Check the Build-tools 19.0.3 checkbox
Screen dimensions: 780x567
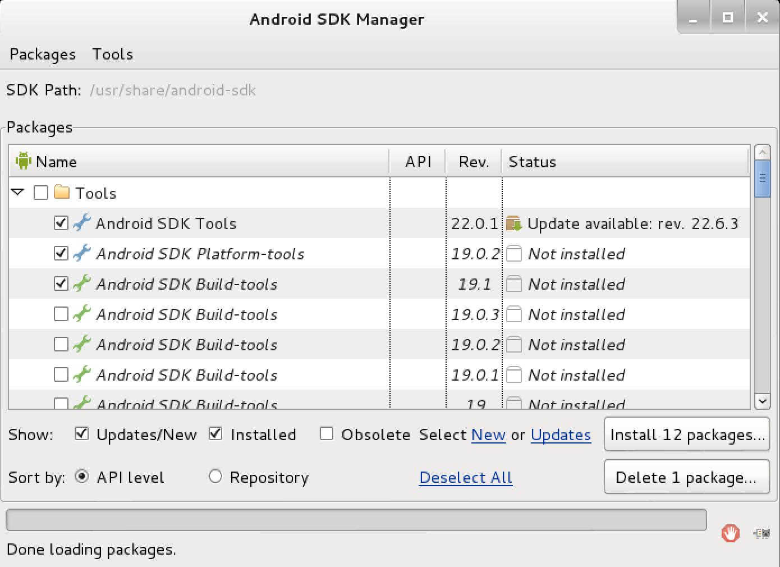pos(61,314)
